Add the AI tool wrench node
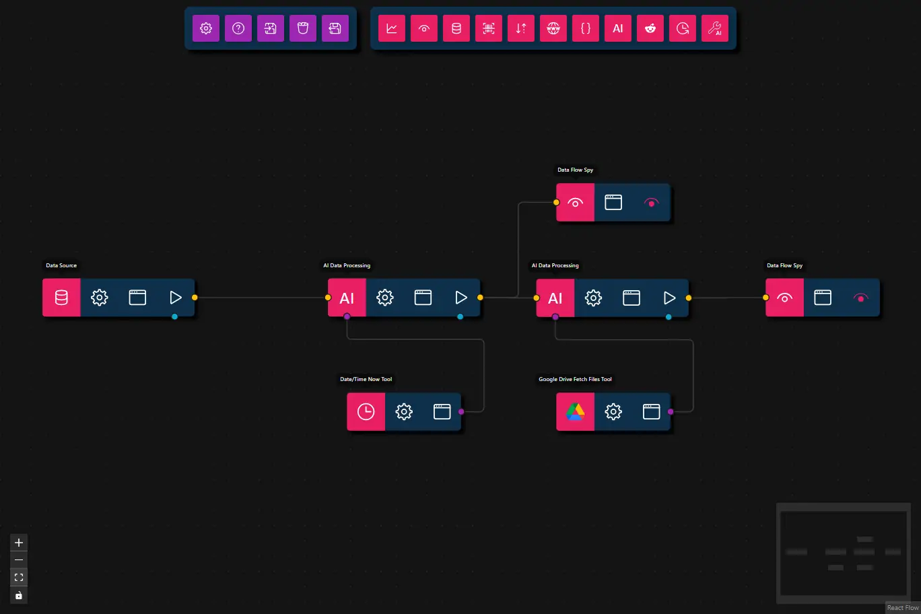This screenshot has height=614, width=921. [x=715, y=28]
